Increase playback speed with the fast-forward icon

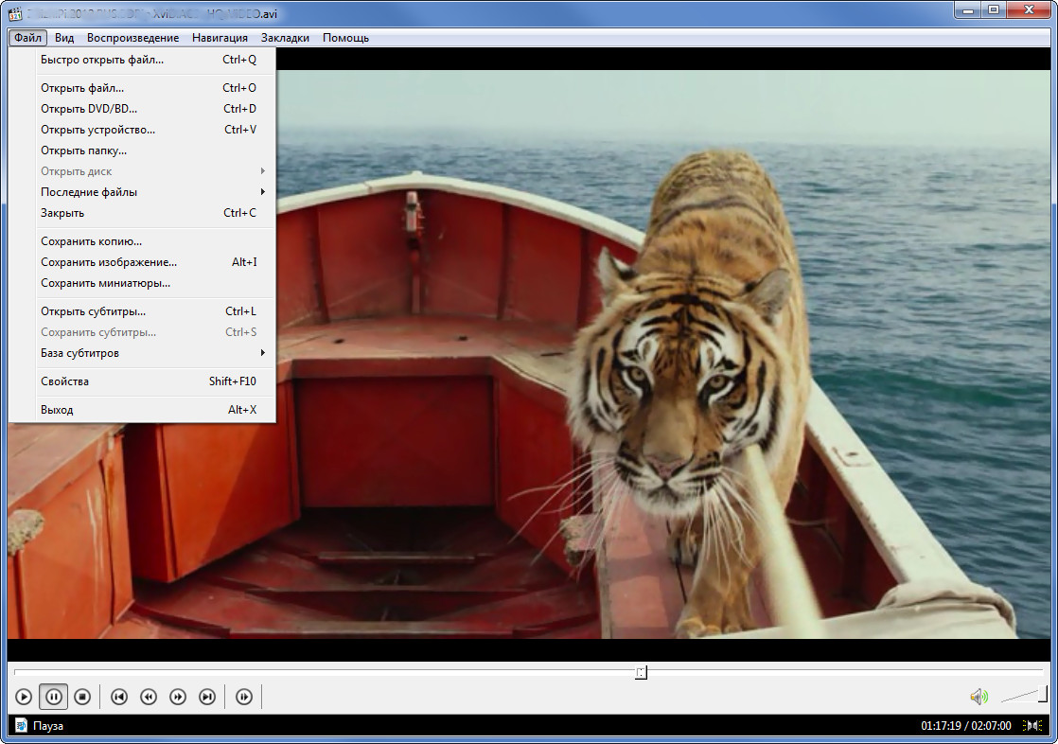coord(178,697)
